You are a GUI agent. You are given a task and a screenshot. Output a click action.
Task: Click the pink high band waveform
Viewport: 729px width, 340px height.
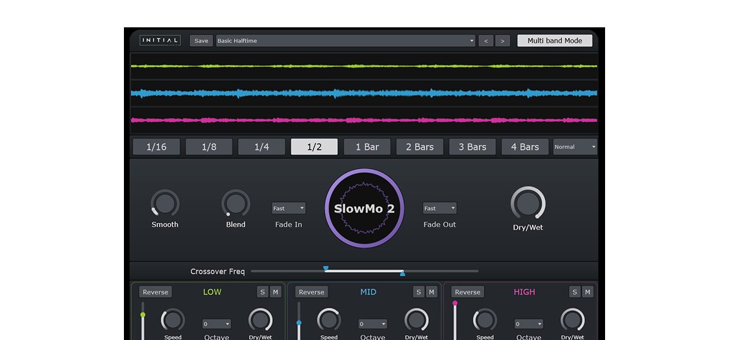(364, 120)
